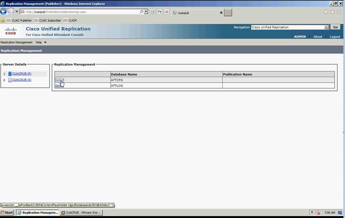The image size is (345, 218).
Task: Click the browser Back arrow button
Action: [3, 12]
